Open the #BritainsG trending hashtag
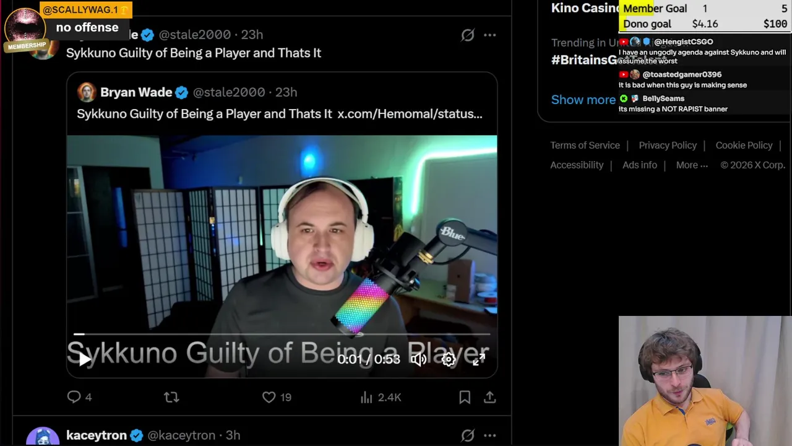Image resolution: width=792 pixels, height=446 pixels. pos(584,59)
